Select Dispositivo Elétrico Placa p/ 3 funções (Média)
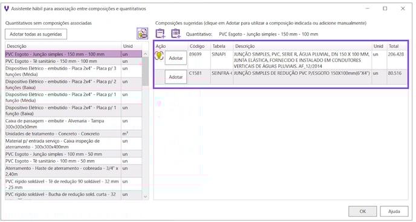Viewport: 416px width, 222px height. pyautogui.click(x=74, y=71)
